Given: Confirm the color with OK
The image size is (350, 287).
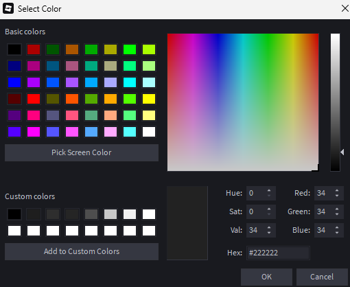Looking at the screenshot, I should tap(266, 277).
